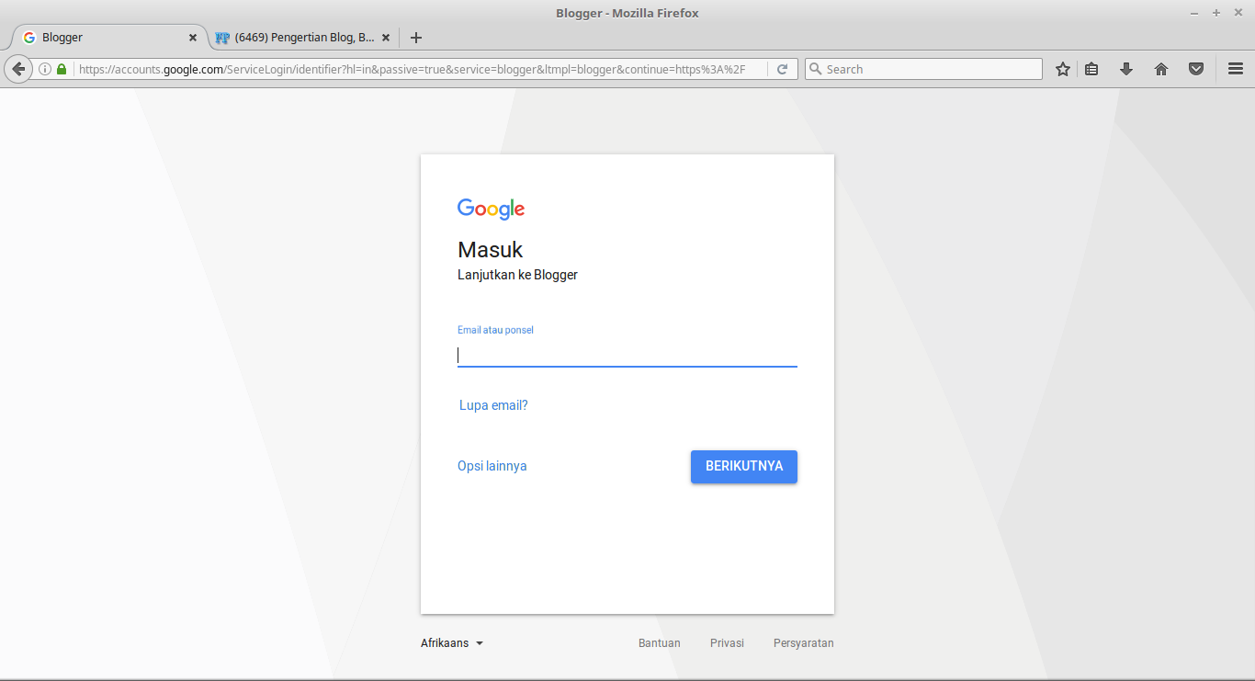Click the address bar URL

click(x=413, y=69)
